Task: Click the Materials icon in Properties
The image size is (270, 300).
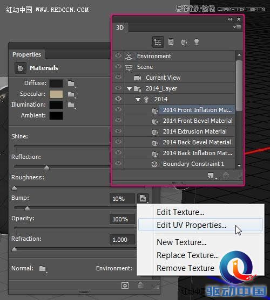Action: pyautogui.click(x=21, y=68)
